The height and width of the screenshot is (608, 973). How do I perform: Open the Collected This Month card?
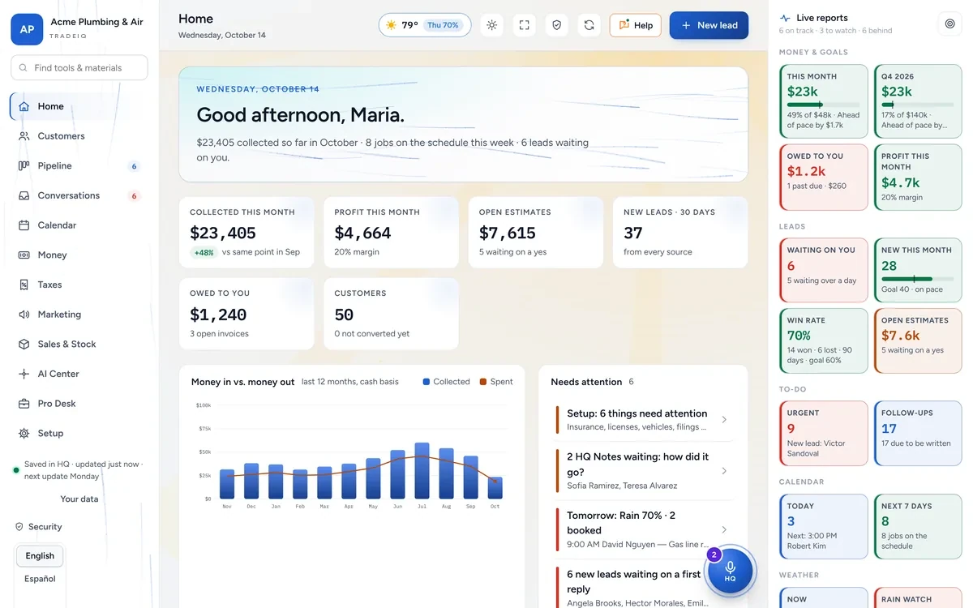tap(246, 233)
